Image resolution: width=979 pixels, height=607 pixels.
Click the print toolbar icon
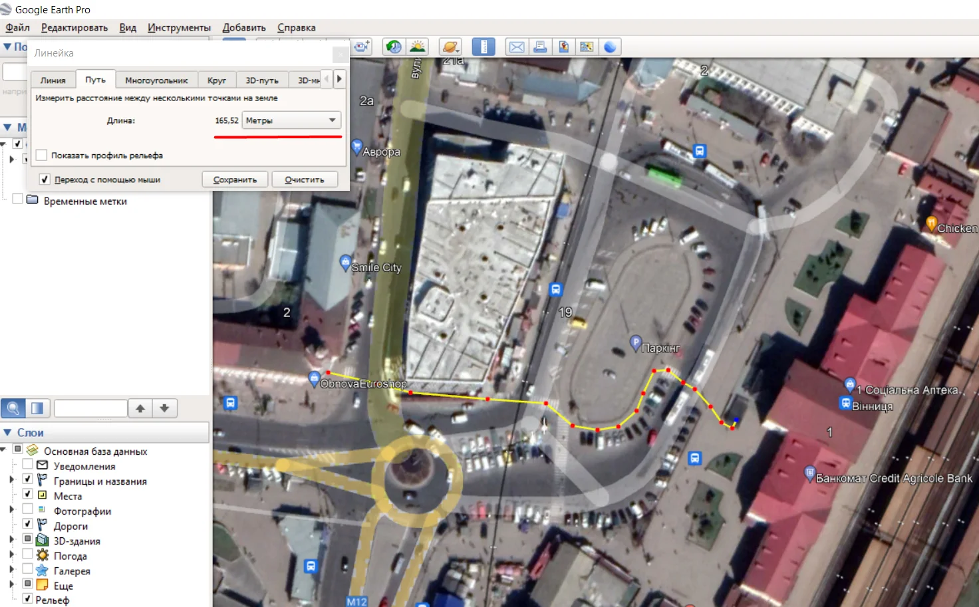(x=540, y=47)
